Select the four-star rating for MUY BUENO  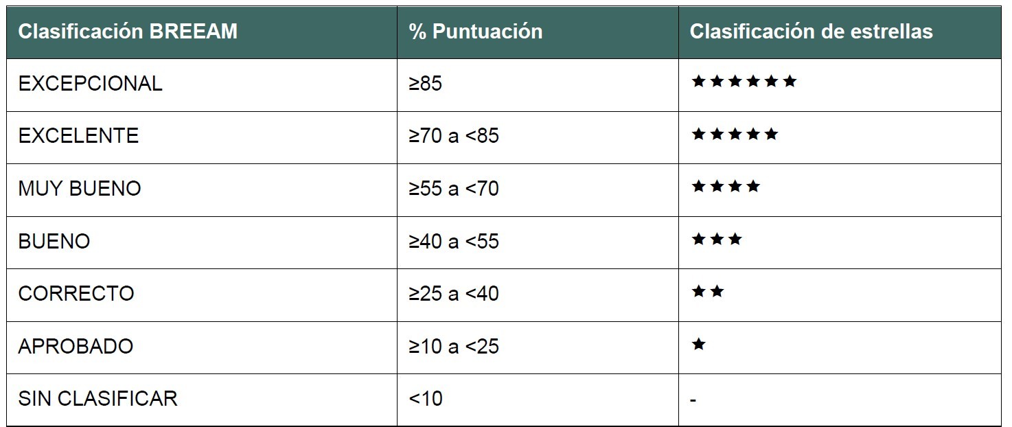pos(726,186)
